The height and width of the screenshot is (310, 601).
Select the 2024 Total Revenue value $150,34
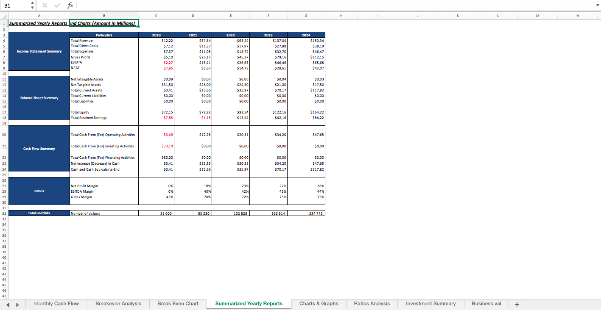click(x=306, y=41)
